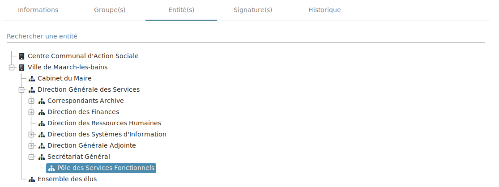Click the building icon beside Centre Communal d'Action Sociale

[21, 56]
